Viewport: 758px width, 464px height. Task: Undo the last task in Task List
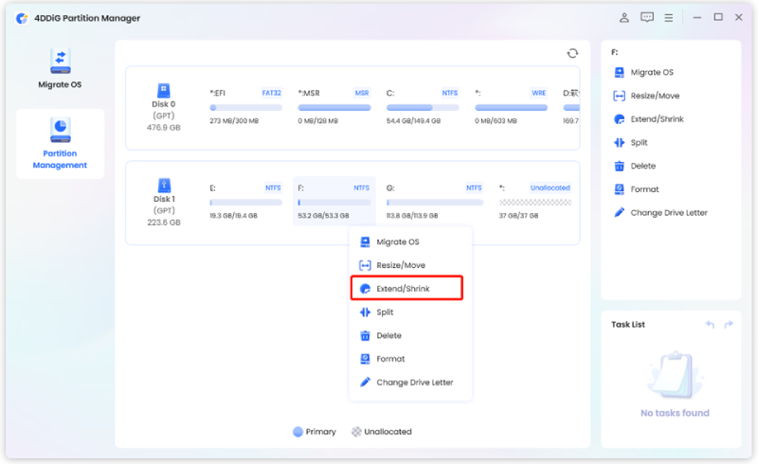710,324
